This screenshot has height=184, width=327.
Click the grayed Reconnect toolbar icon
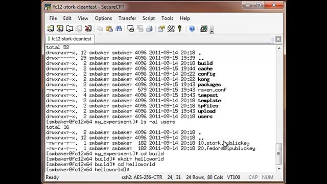(x=79, y=29)
